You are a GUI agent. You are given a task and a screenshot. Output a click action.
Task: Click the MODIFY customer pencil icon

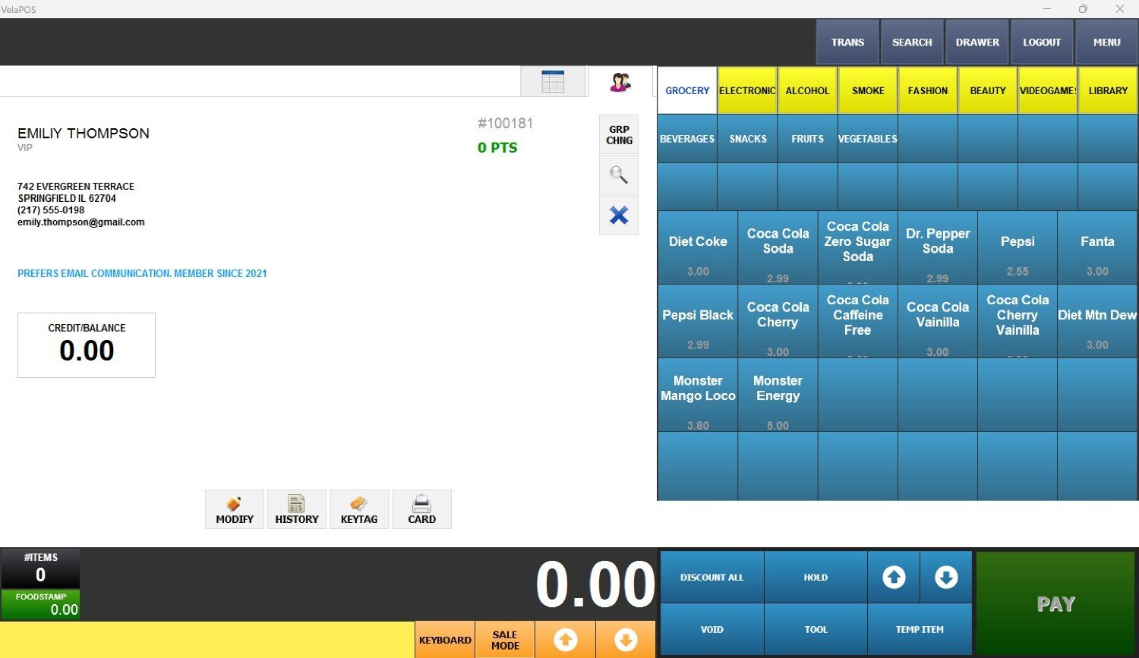point(235,509)
